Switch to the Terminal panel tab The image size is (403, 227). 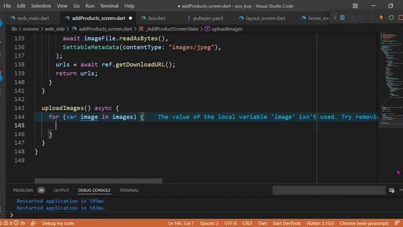tap(128, 190)
